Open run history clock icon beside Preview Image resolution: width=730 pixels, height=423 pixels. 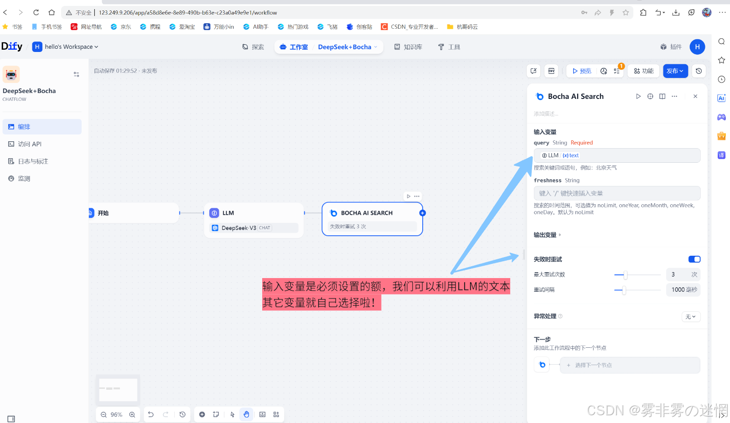pos(604,71)
